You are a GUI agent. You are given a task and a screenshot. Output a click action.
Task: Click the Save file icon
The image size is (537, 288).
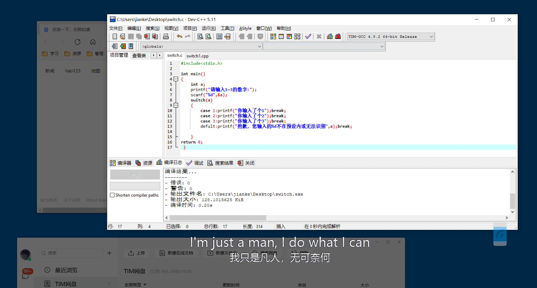pos(131,36)
